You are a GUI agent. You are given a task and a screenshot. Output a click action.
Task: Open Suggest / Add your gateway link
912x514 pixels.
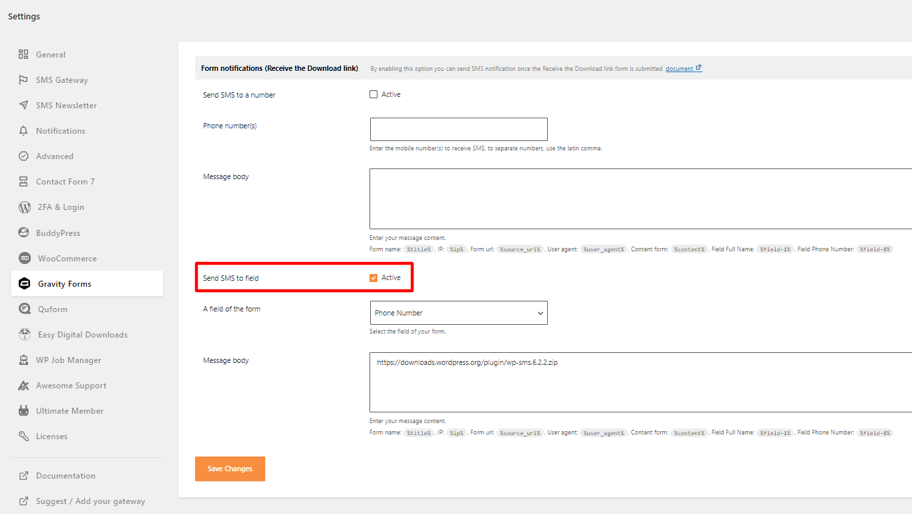pos(90,501)
